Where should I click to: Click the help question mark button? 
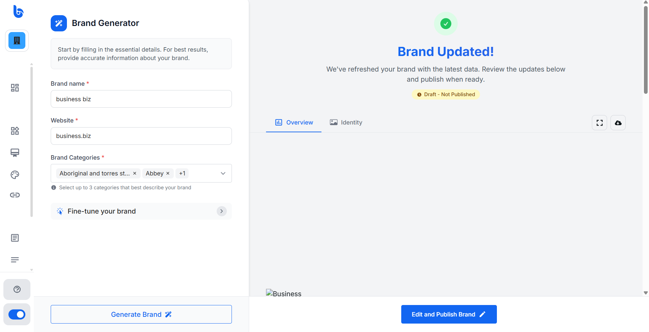click(17, 289)
